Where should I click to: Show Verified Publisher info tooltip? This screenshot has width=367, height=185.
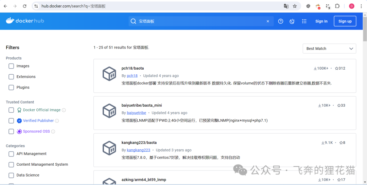pos(57,121)
